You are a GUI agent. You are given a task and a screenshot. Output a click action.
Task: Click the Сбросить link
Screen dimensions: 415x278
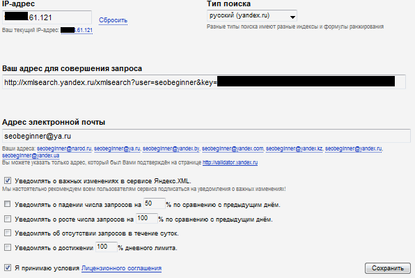tap(113, 20)
